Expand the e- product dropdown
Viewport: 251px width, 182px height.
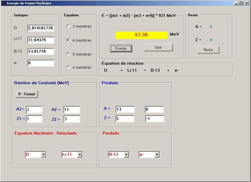point(157,155)
